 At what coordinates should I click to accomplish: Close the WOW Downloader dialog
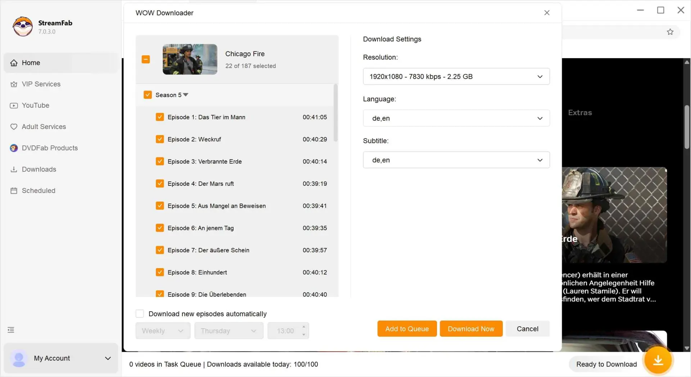click(x=547, y=13)
